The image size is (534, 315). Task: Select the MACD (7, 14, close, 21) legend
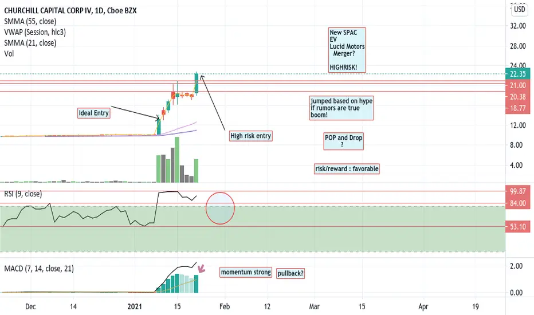39,269
